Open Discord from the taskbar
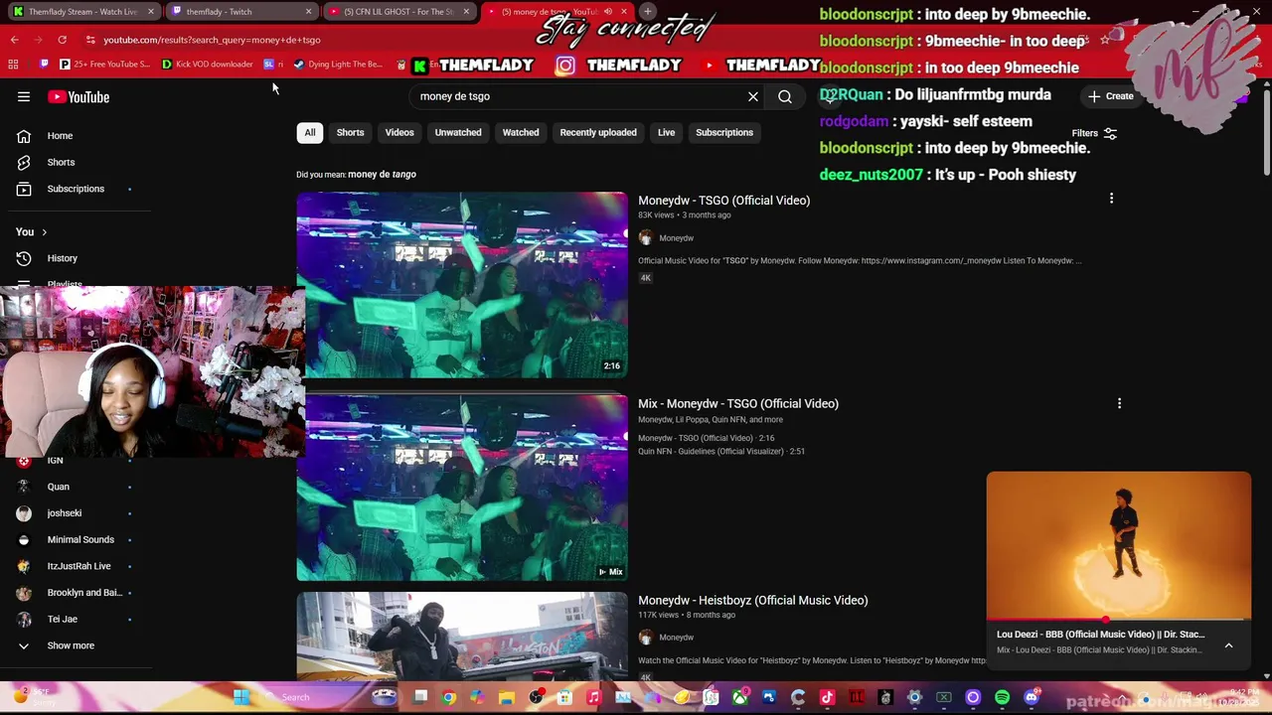 click(1031, 697)
